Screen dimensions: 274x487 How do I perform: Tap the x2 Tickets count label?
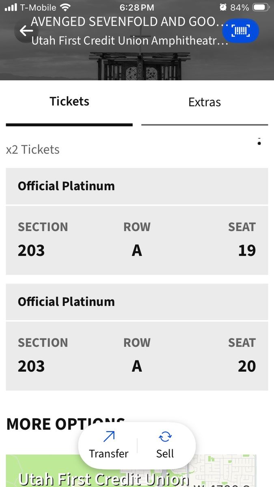[x=33, y=150]
